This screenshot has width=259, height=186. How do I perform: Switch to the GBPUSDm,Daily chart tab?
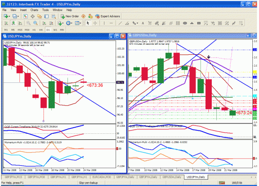(172, 177)
